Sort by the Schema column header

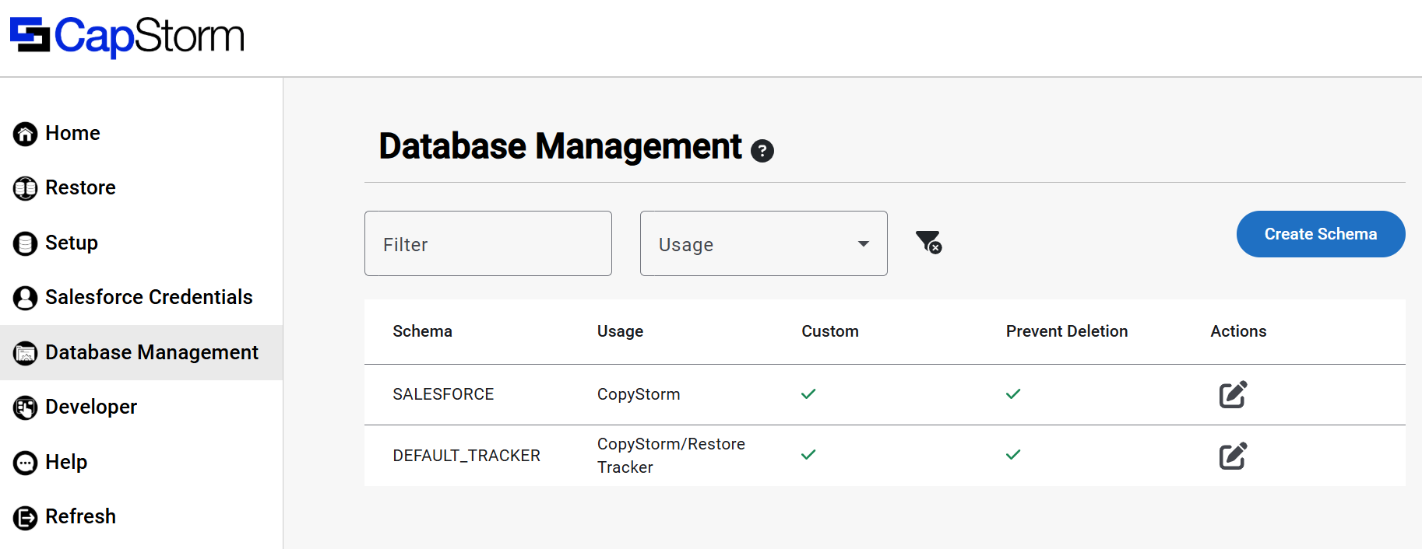click(422, 331)
